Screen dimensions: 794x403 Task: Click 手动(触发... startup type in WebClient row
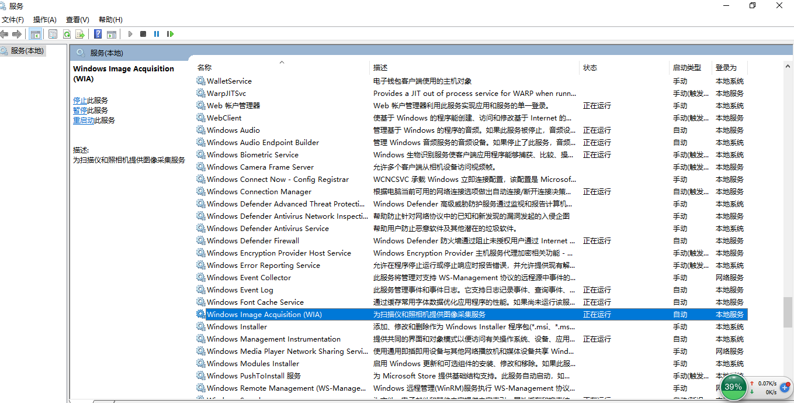[691, 118]
